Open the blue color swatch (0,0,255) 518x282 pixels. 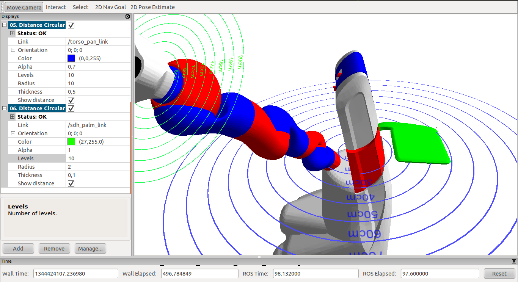(71, 58)
